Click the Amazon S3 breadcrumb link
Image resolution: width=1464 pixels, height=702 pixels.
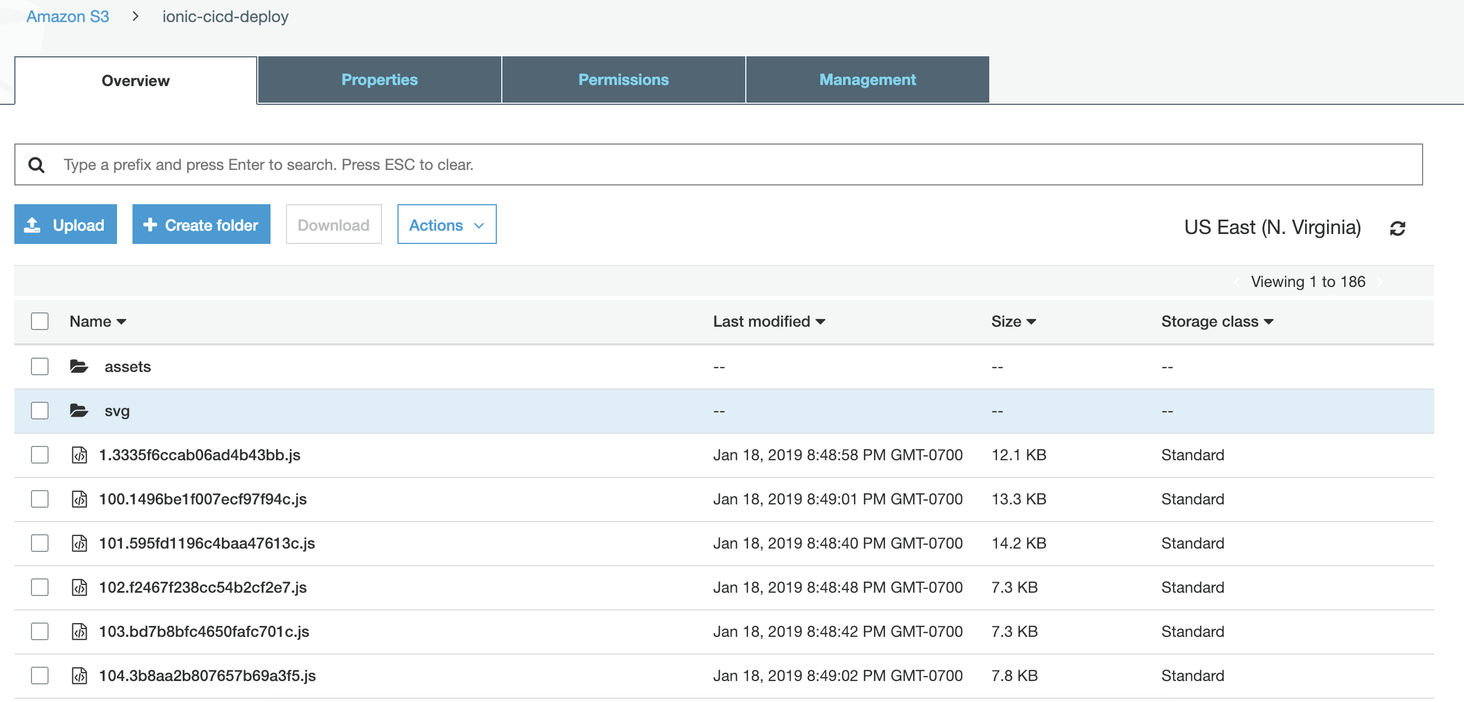68,17
